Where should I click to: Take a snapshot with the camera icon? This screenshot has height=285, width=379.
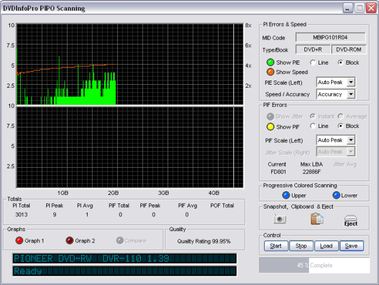[280, 219]
